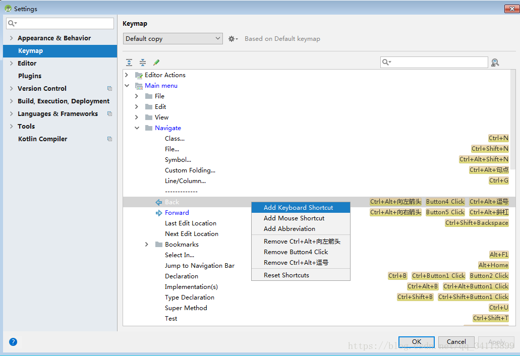Focus the settings sidebar search field
Viewport: 520px width, 356px height.
click(x=60, y=23)
